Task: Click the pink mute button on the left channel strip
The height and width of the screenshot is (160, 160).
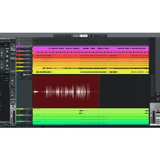Action: click(x=12, y=108)
